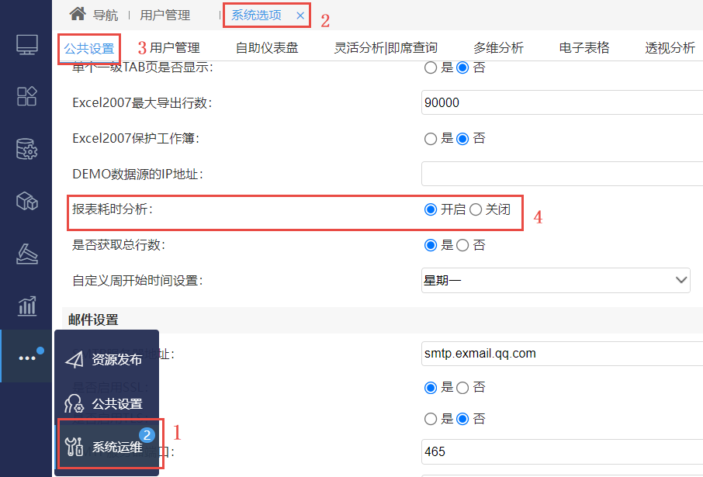Open the monitor display icon in sidebar

point(27,44)
